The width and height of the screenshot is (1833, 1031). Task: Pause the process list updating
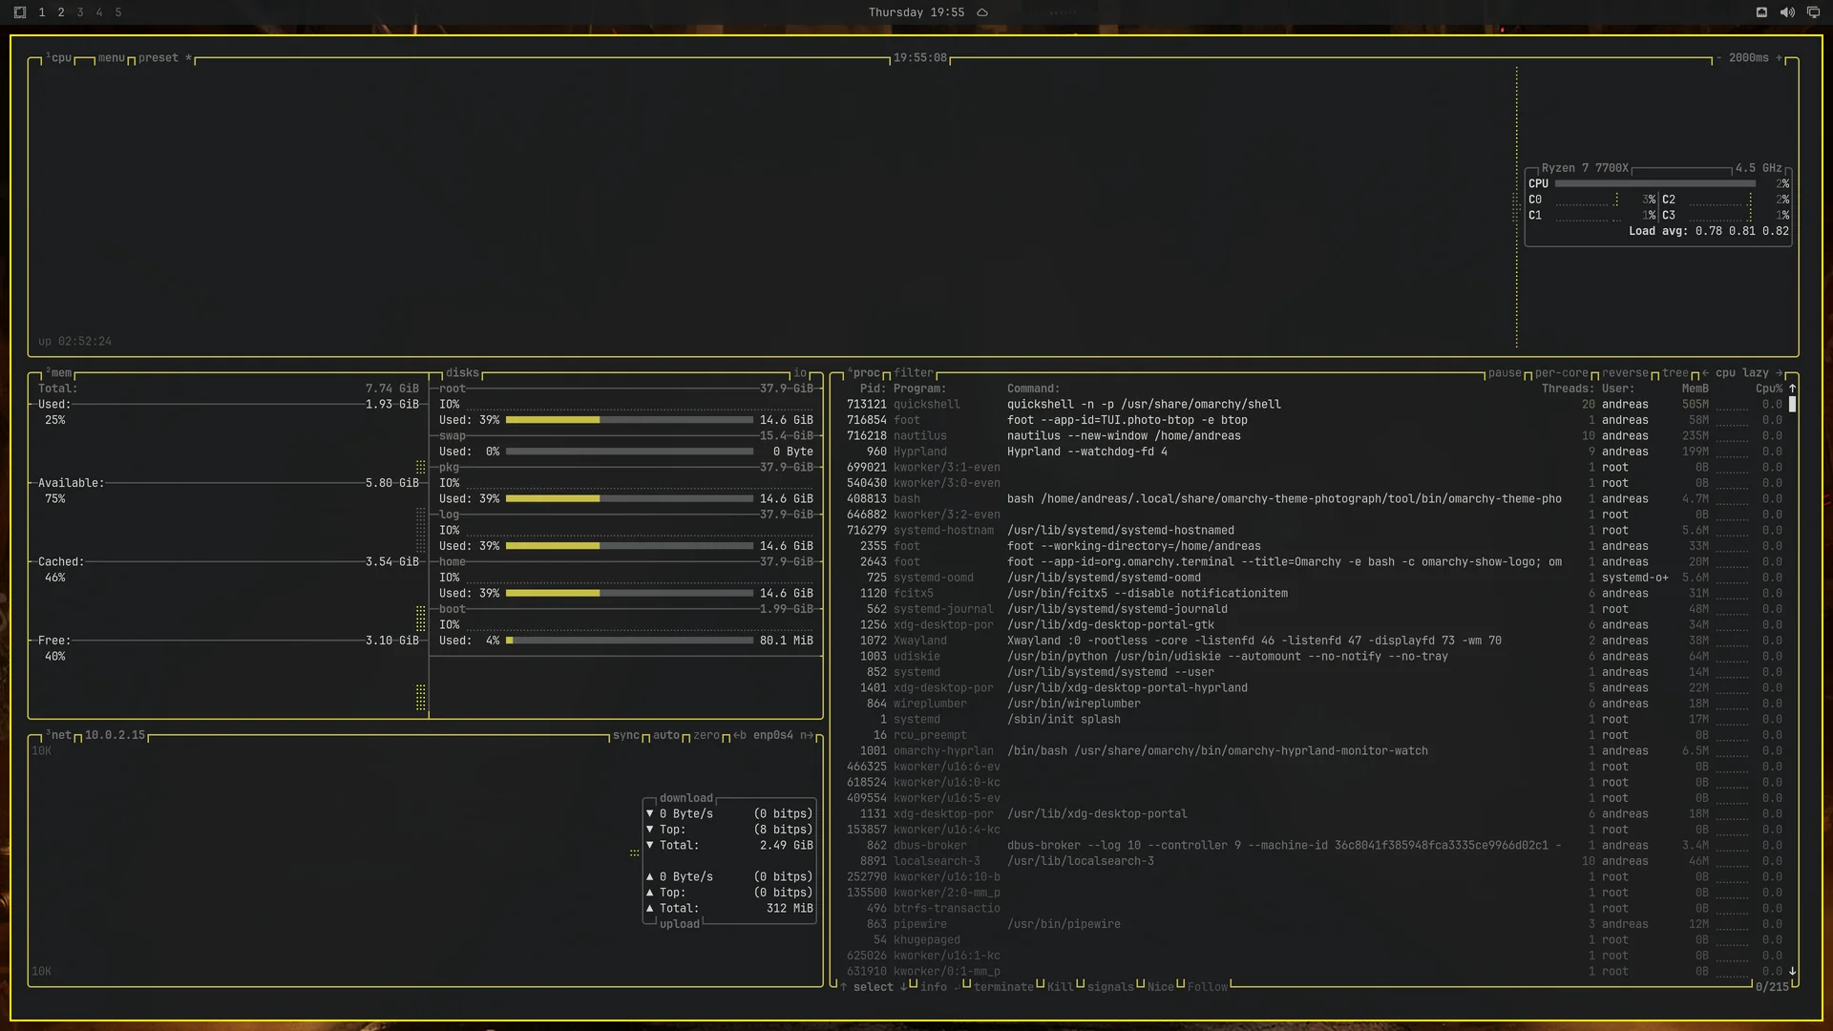click(1505, 373)
